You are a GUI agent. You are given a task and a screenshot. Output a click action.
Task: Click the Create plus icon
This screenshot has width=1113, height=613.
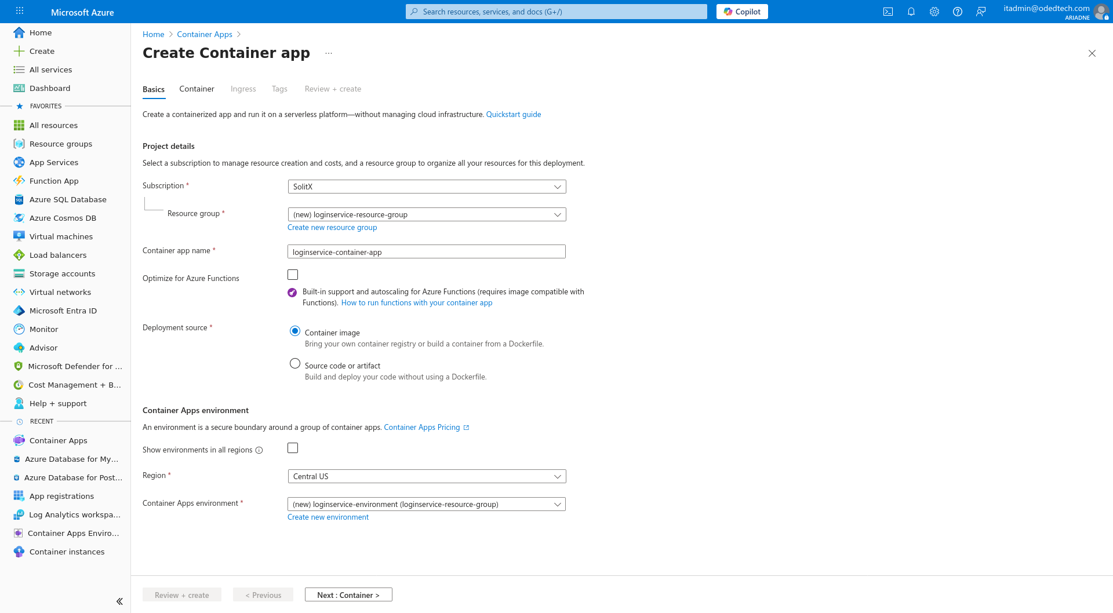(19, 51)
